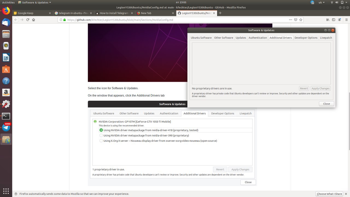The height and width of the screenshot is (197, 350).
Task: Click Revert in the dialog
Action: click(x=304, y=88)
